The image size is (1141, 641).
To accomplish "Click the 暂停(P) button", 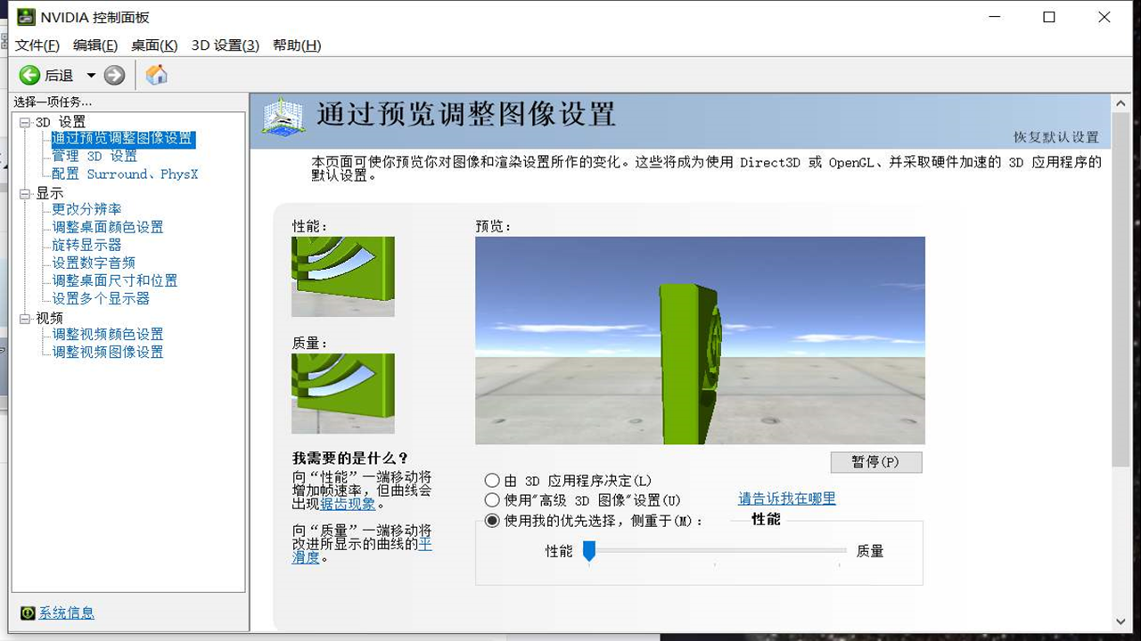I will tap(876, 462).
